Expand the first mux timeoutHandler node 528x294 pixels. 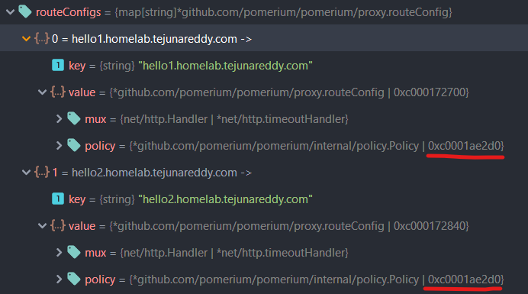point(59,118)
